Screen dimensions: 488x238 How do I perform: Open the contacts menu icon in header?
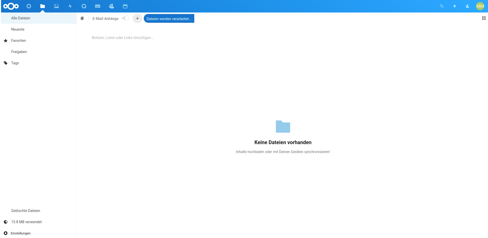[467, 6]
